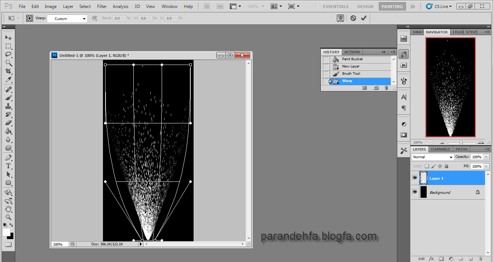The image size is (493, 262).
Task: Create new layer from Layers panel
Action: [x=470, y=259]
